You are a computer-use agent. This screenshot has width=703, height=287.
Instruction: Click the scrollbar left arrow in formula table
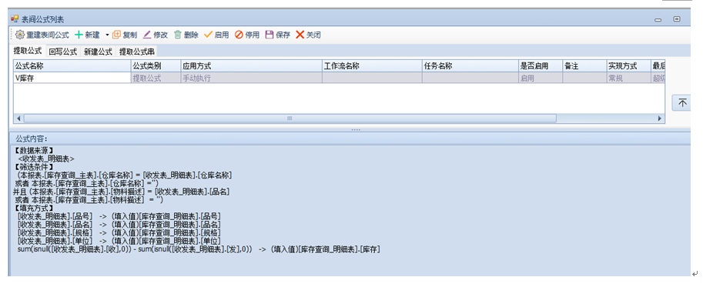pyautogui.click(x=18, y=118)
